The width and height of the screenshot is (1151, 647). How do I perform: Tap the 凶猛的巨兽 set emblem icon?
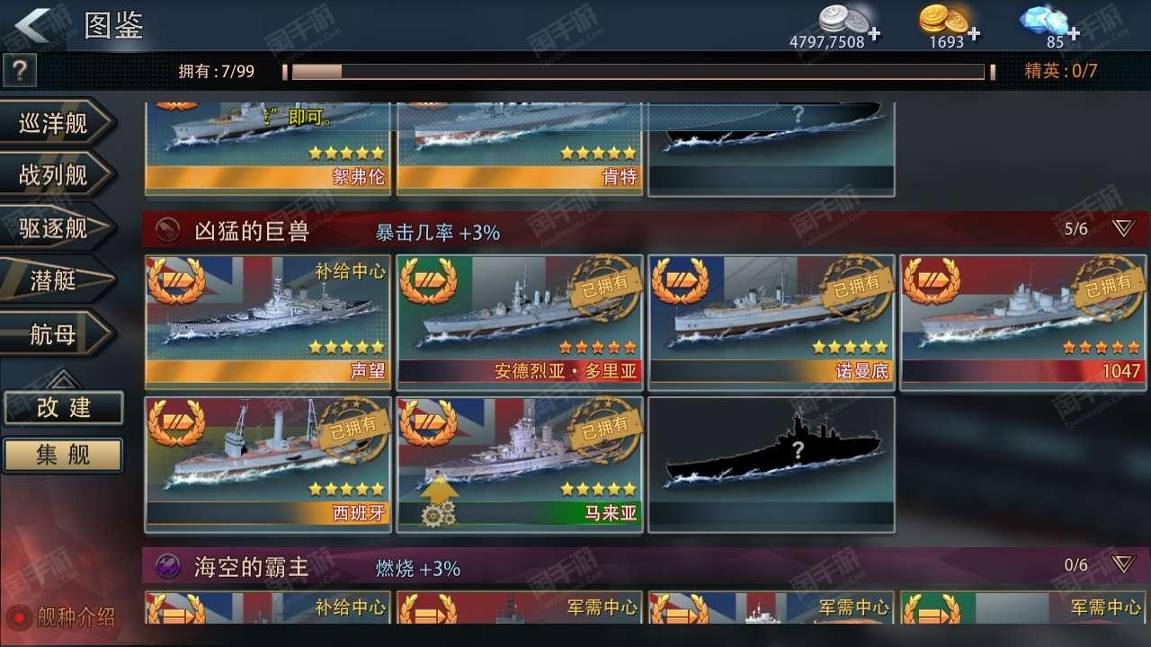point(165,231)
